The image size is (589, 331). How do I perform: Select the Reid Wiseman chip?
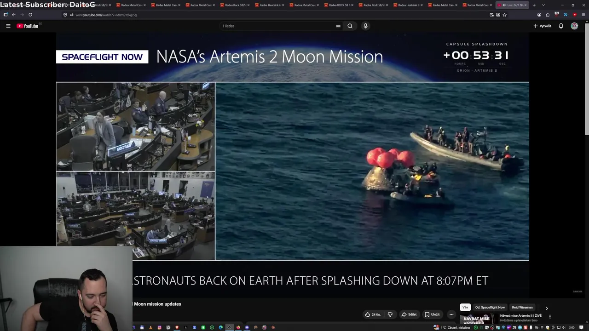(522, 307)
